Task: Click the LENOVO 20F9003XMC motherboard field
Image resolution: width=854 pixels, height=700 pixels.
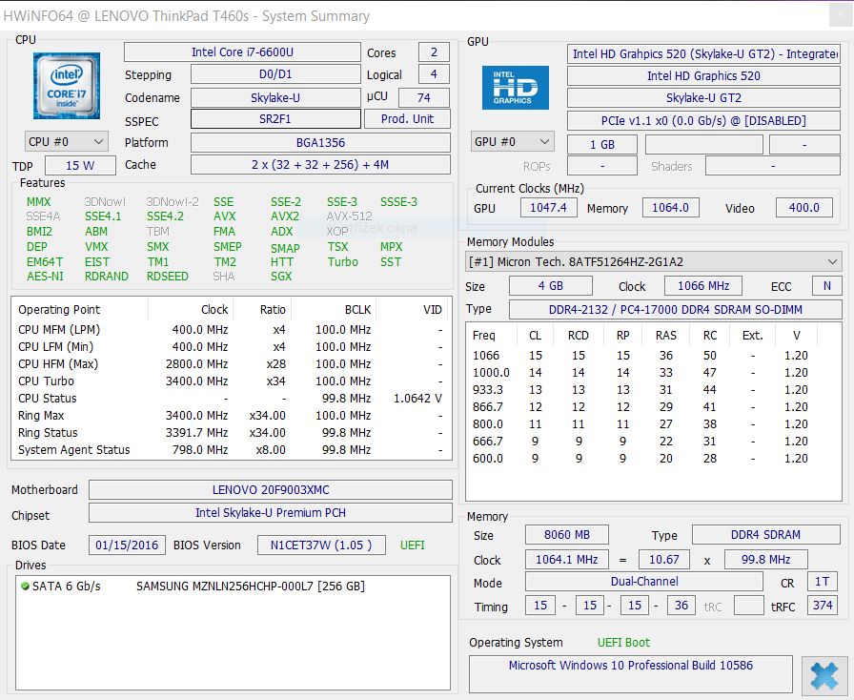Action: [x=270, y=490]
